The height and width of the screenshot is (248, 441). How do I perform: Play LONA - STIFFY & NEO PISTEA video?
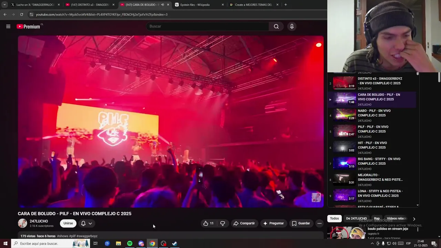[372, 196]
